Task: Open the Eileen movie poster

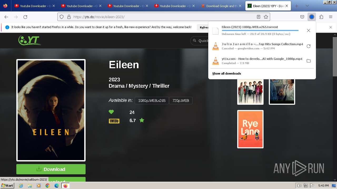Action: pyautogui.click(x=51, y=110)
